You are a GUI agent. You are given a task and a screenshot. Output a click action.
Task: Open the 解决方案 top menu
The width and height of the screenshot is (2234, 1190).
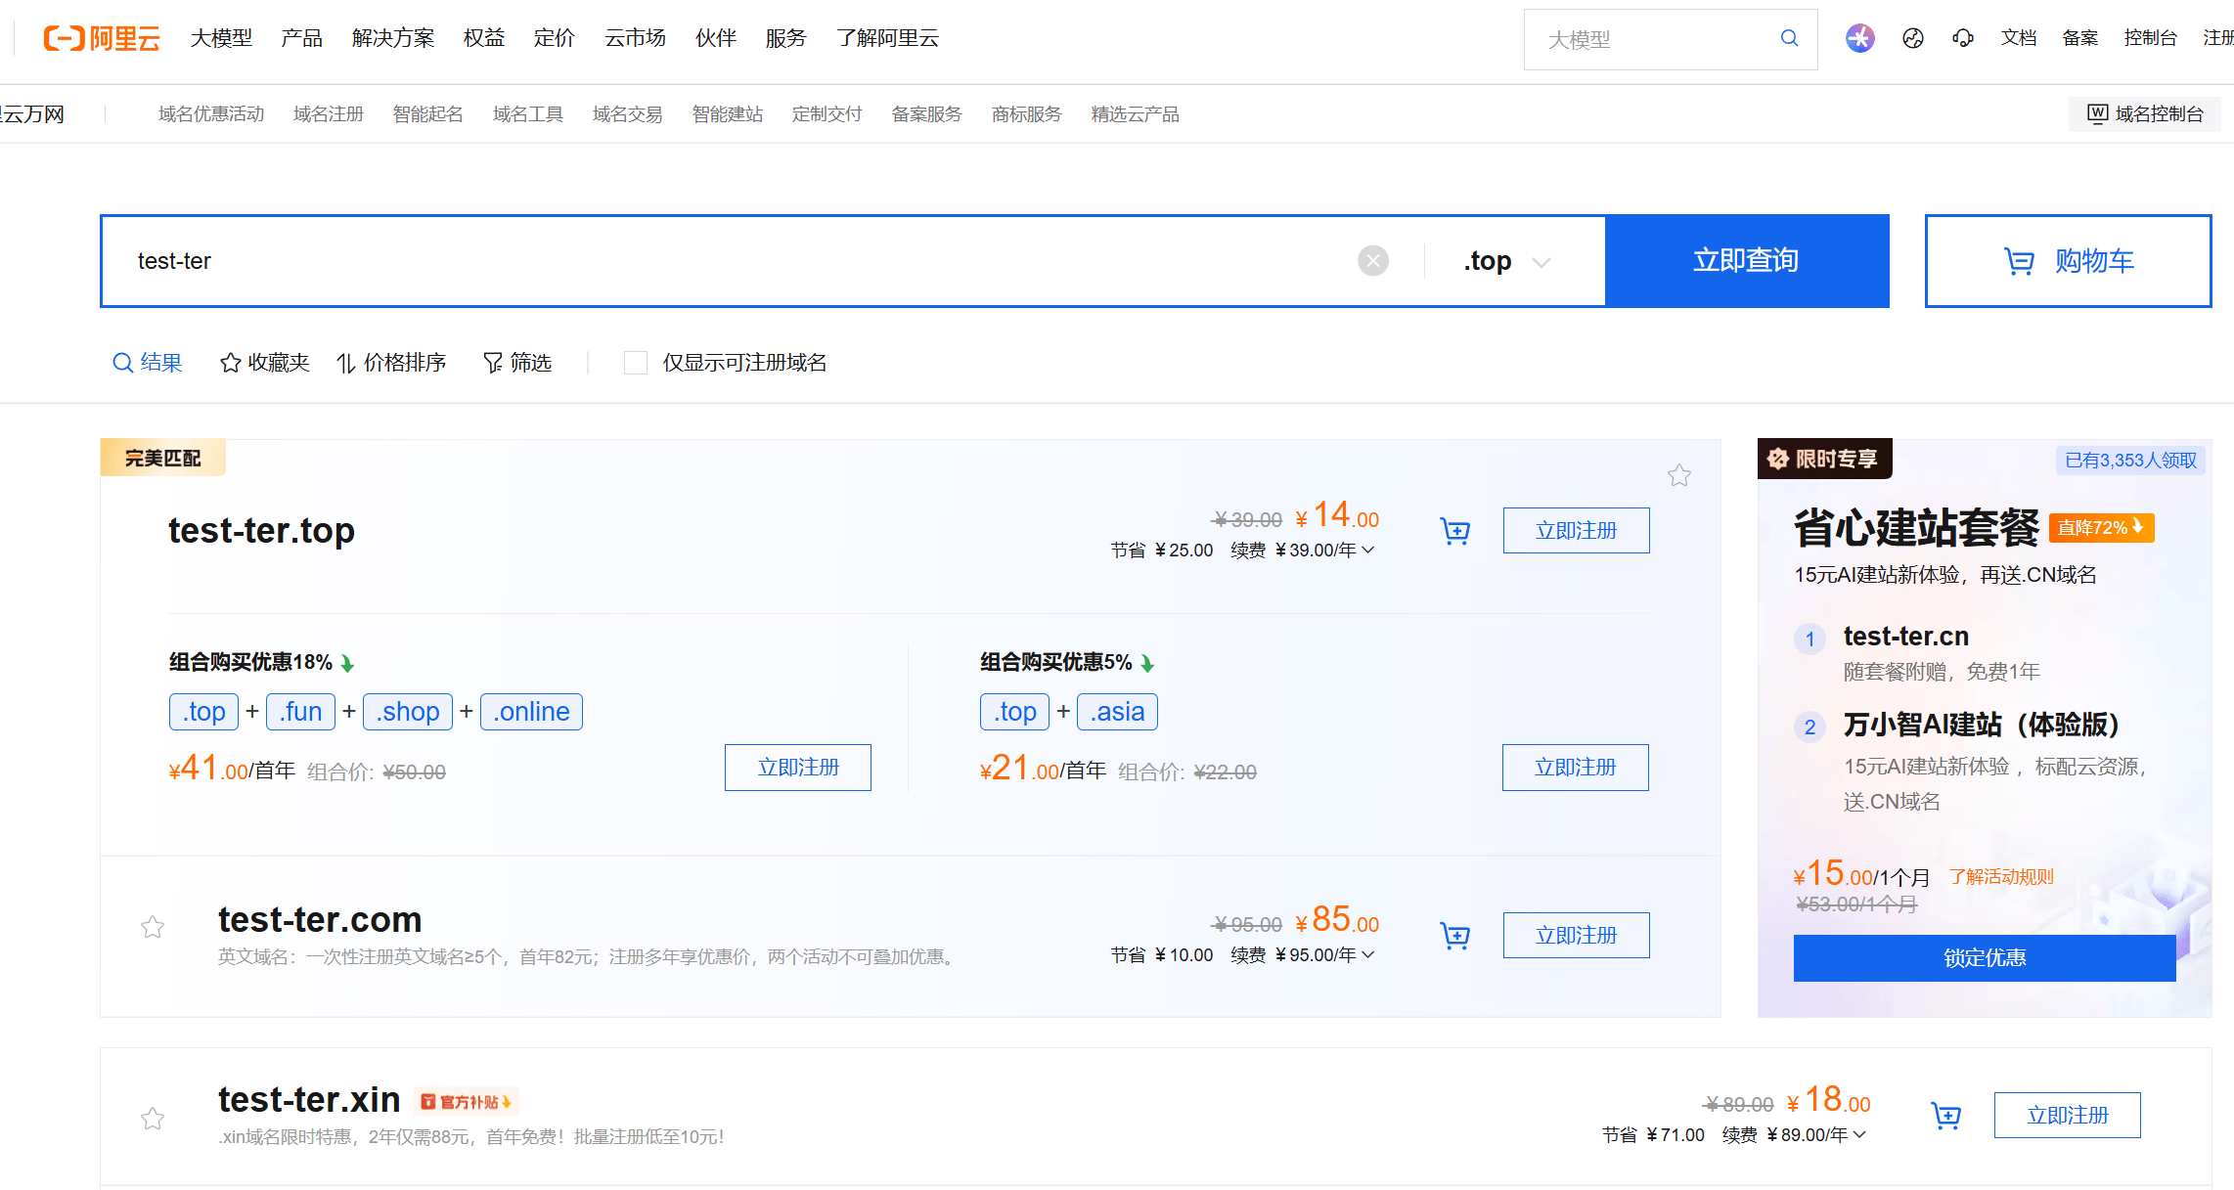point(392,38)
